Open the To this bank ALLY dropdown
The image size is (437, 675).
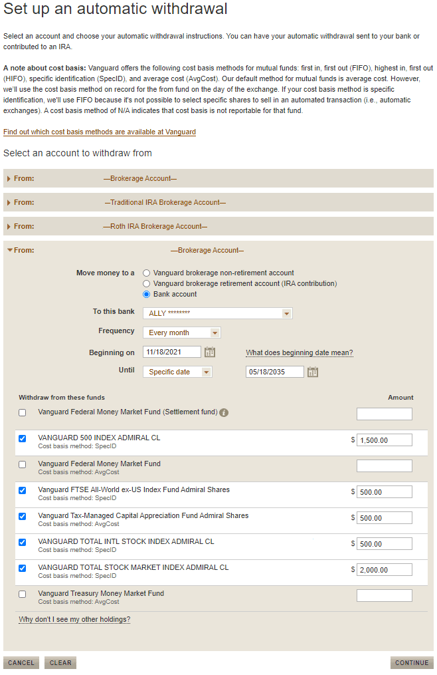pos(218,313)
